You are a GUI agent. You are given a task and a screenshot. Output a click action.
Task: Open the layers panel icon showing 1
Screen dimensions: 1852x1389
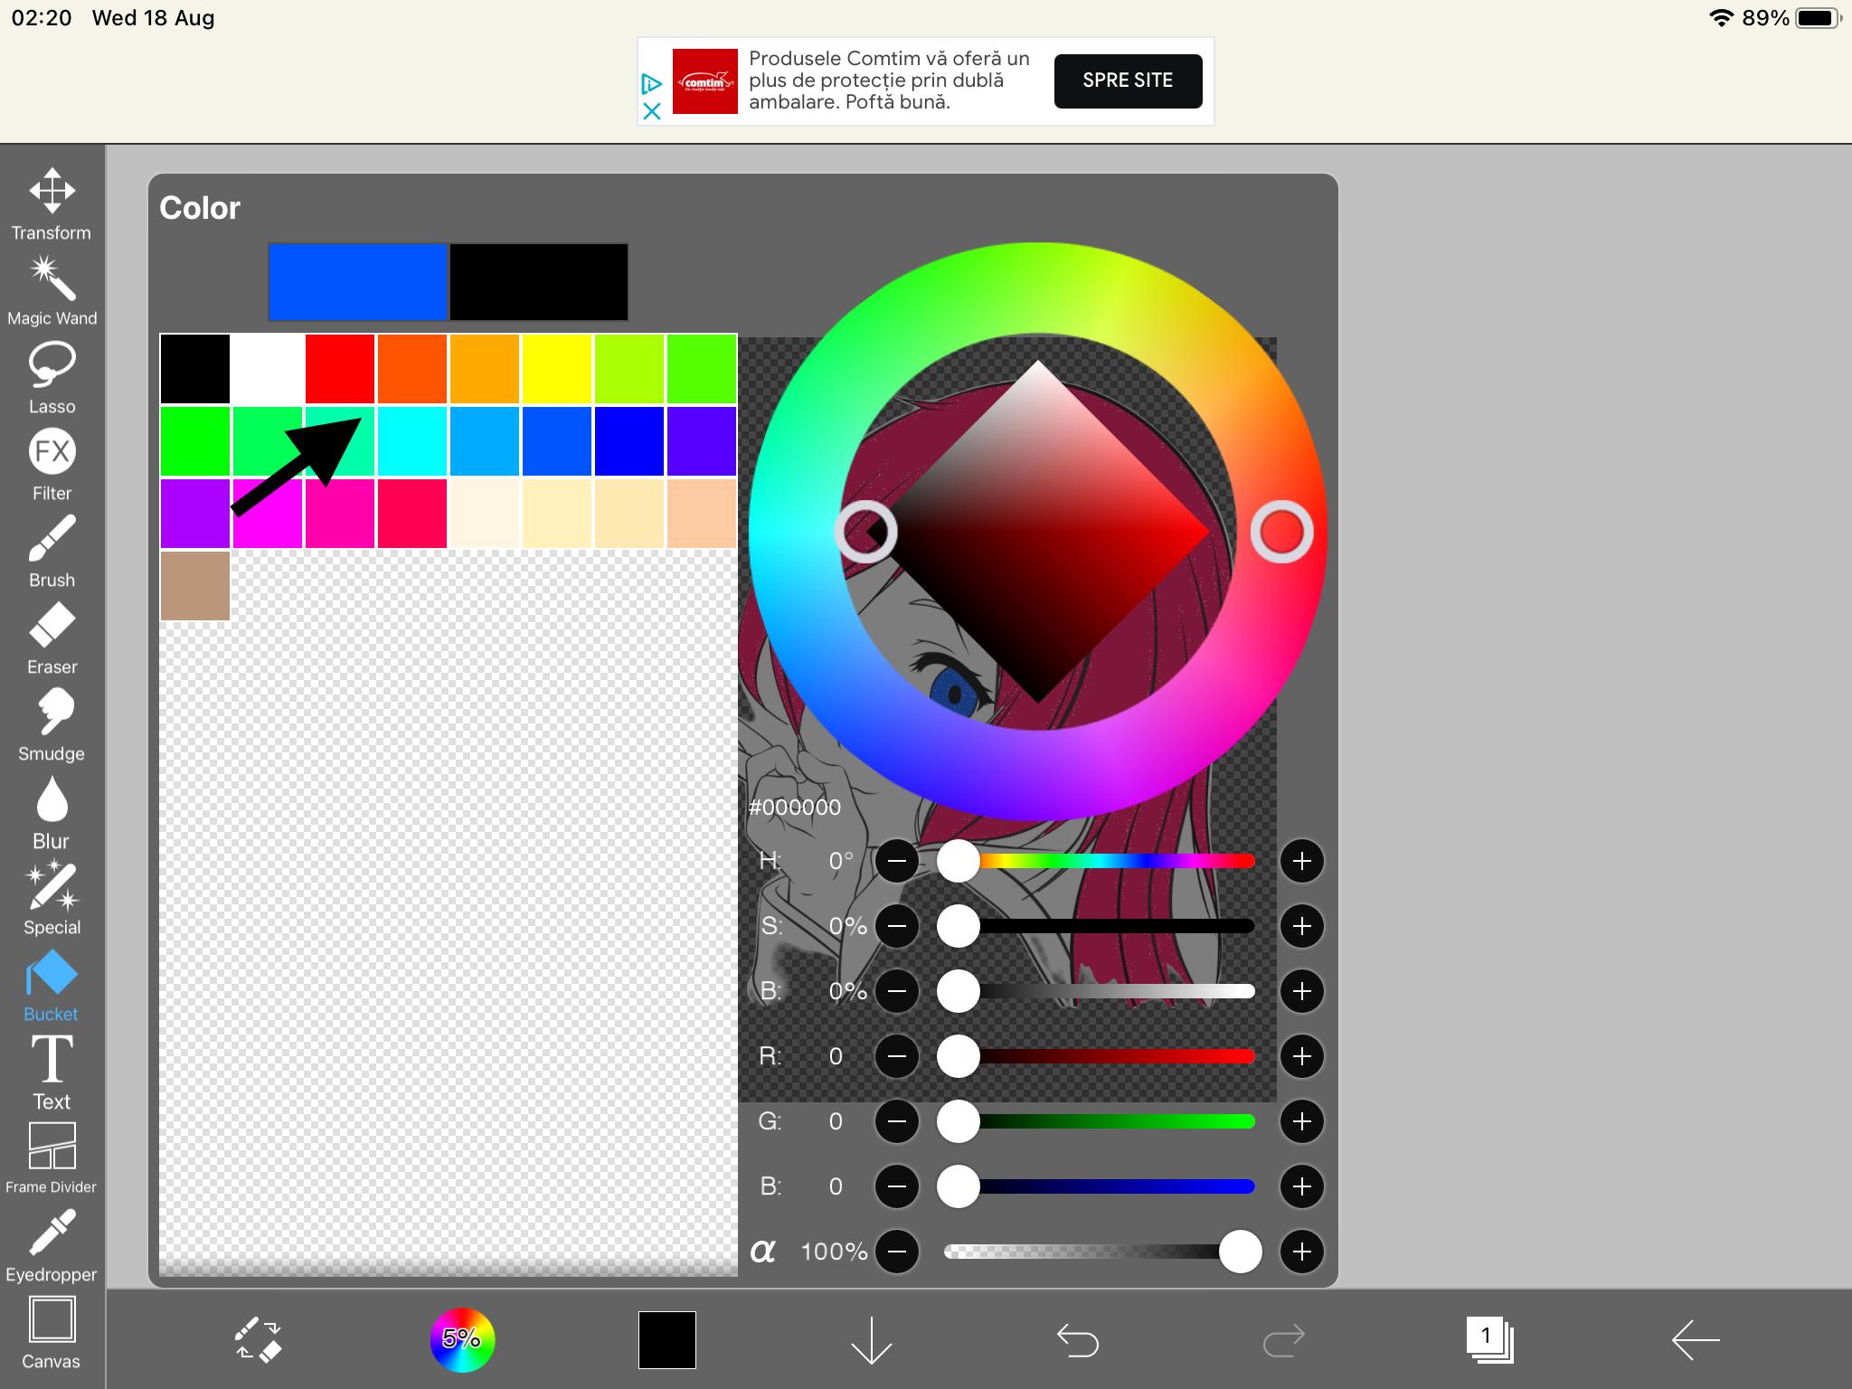pos(1489,1339)
